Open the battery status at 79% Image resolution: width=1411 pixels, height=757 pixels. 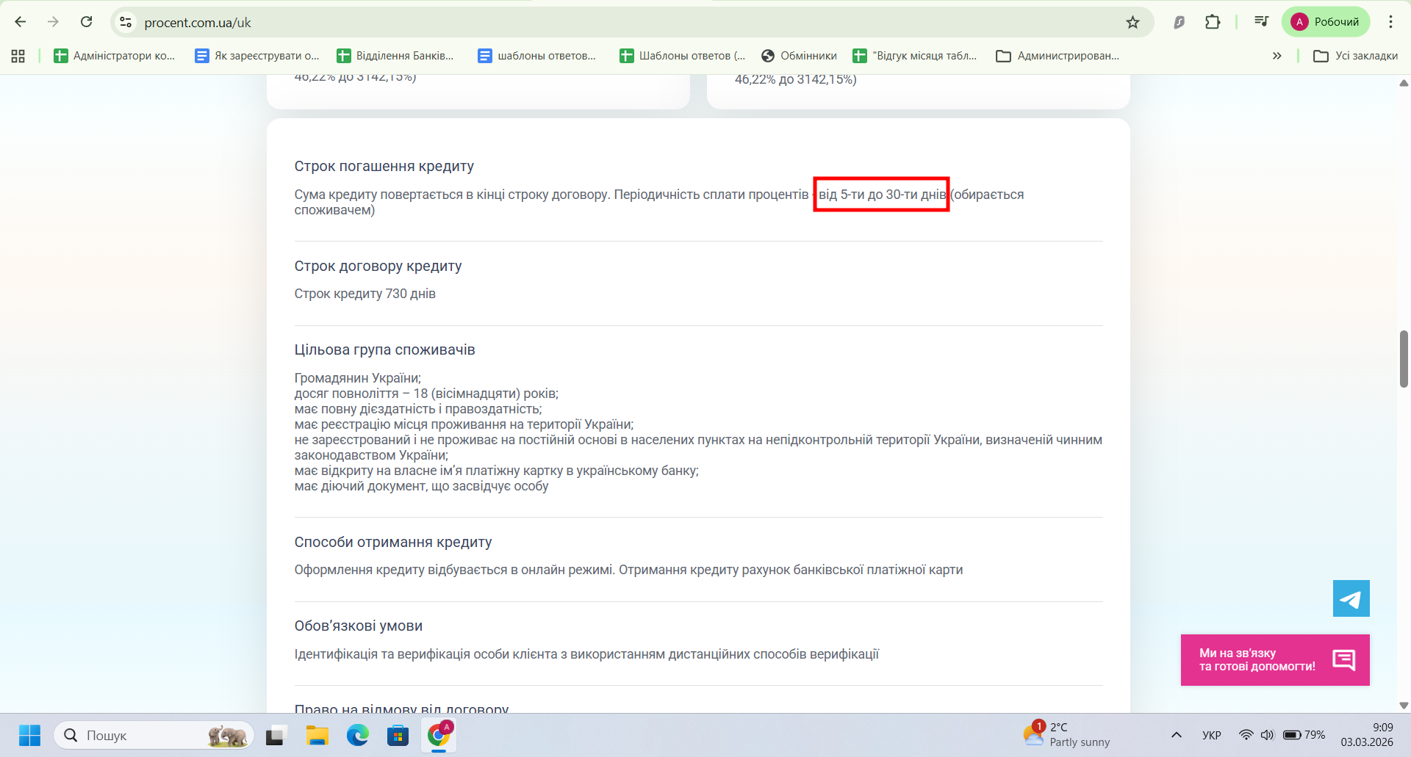coord(1304,735)
